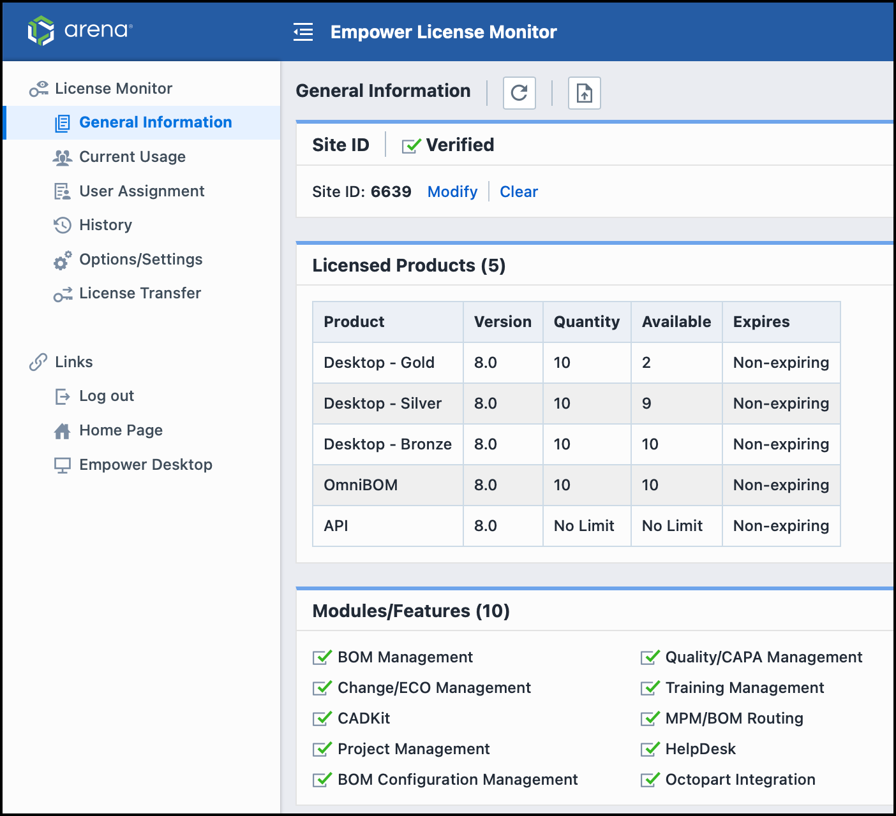
Task: Launch Empower Desktop link
Action: 146,465
